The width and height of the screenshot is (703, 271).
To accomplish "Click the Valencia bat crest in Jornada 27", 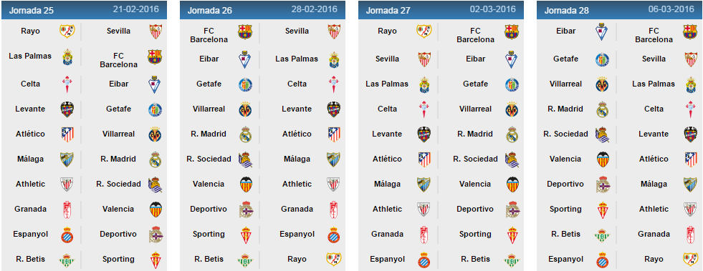I will pos(512,184).
